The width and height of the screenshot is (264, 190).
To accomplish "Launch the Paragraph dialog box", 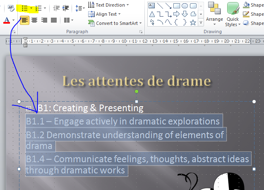I will 141,32.
